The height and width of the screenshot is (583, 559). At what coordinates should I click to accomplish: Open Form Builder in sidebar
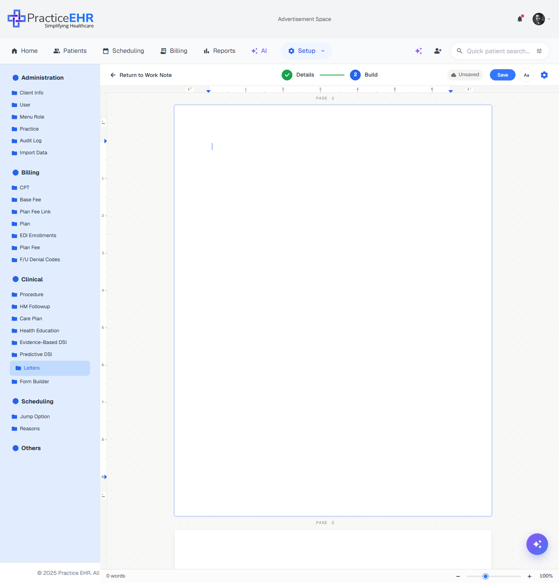[35, 382]
